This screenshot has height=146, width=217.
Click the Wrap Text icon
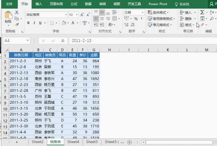pyautogui.click(x=115, y=12)
